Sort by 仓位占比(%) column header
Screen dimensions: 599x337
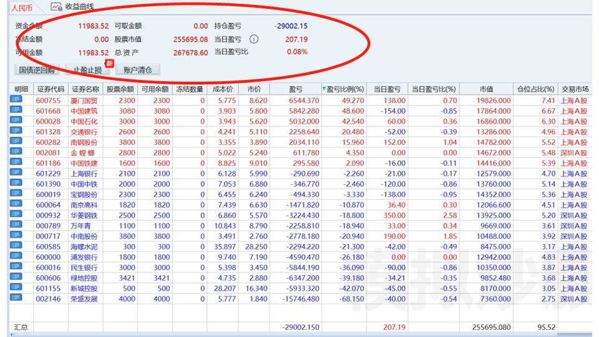pyautogui.click(x=535, y=89)
